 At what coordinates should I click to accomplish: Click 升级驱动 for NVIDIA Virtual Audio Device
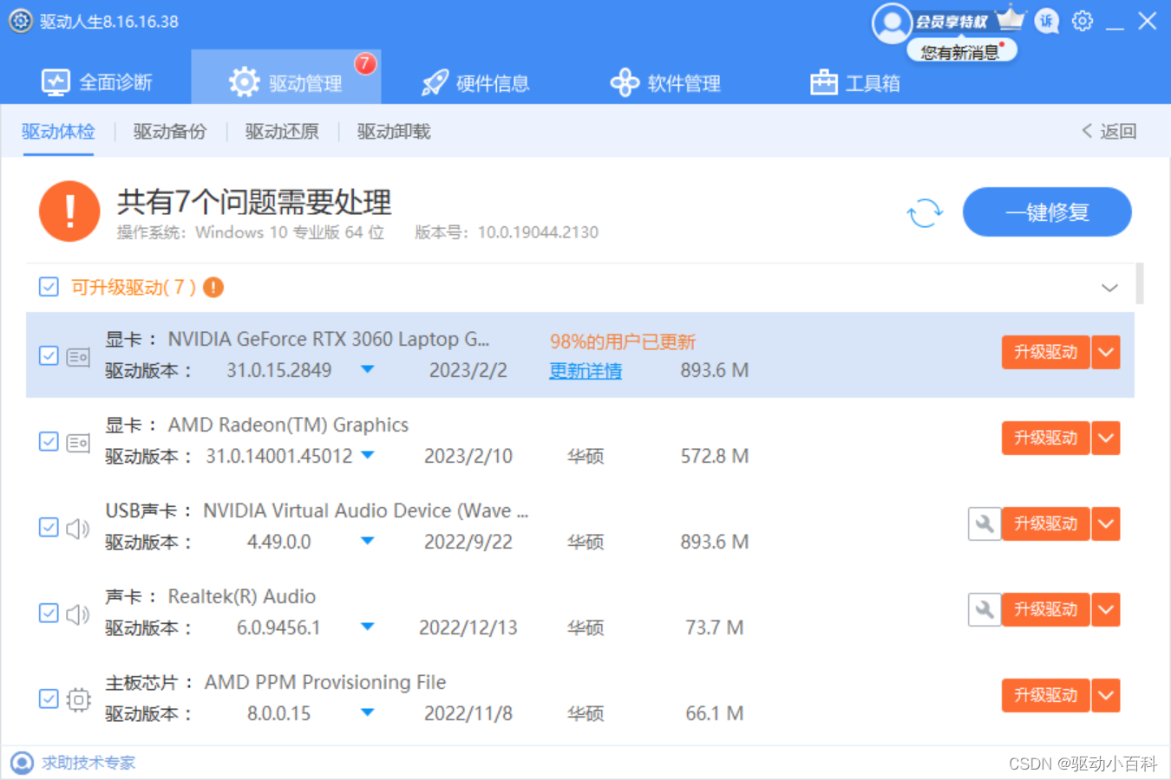click(x=1045, y=523)
